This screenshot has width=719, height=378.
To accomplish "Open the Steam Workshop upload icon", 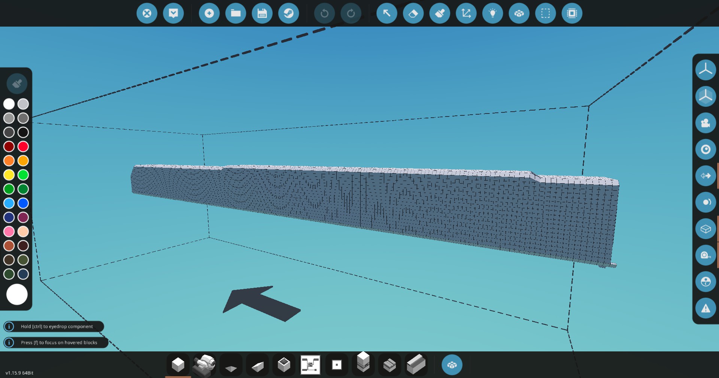I will [289, 13].
